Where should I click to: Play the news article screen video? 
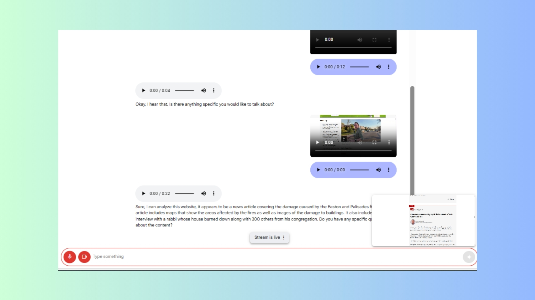pyautogui.click(x=317, y=142)
